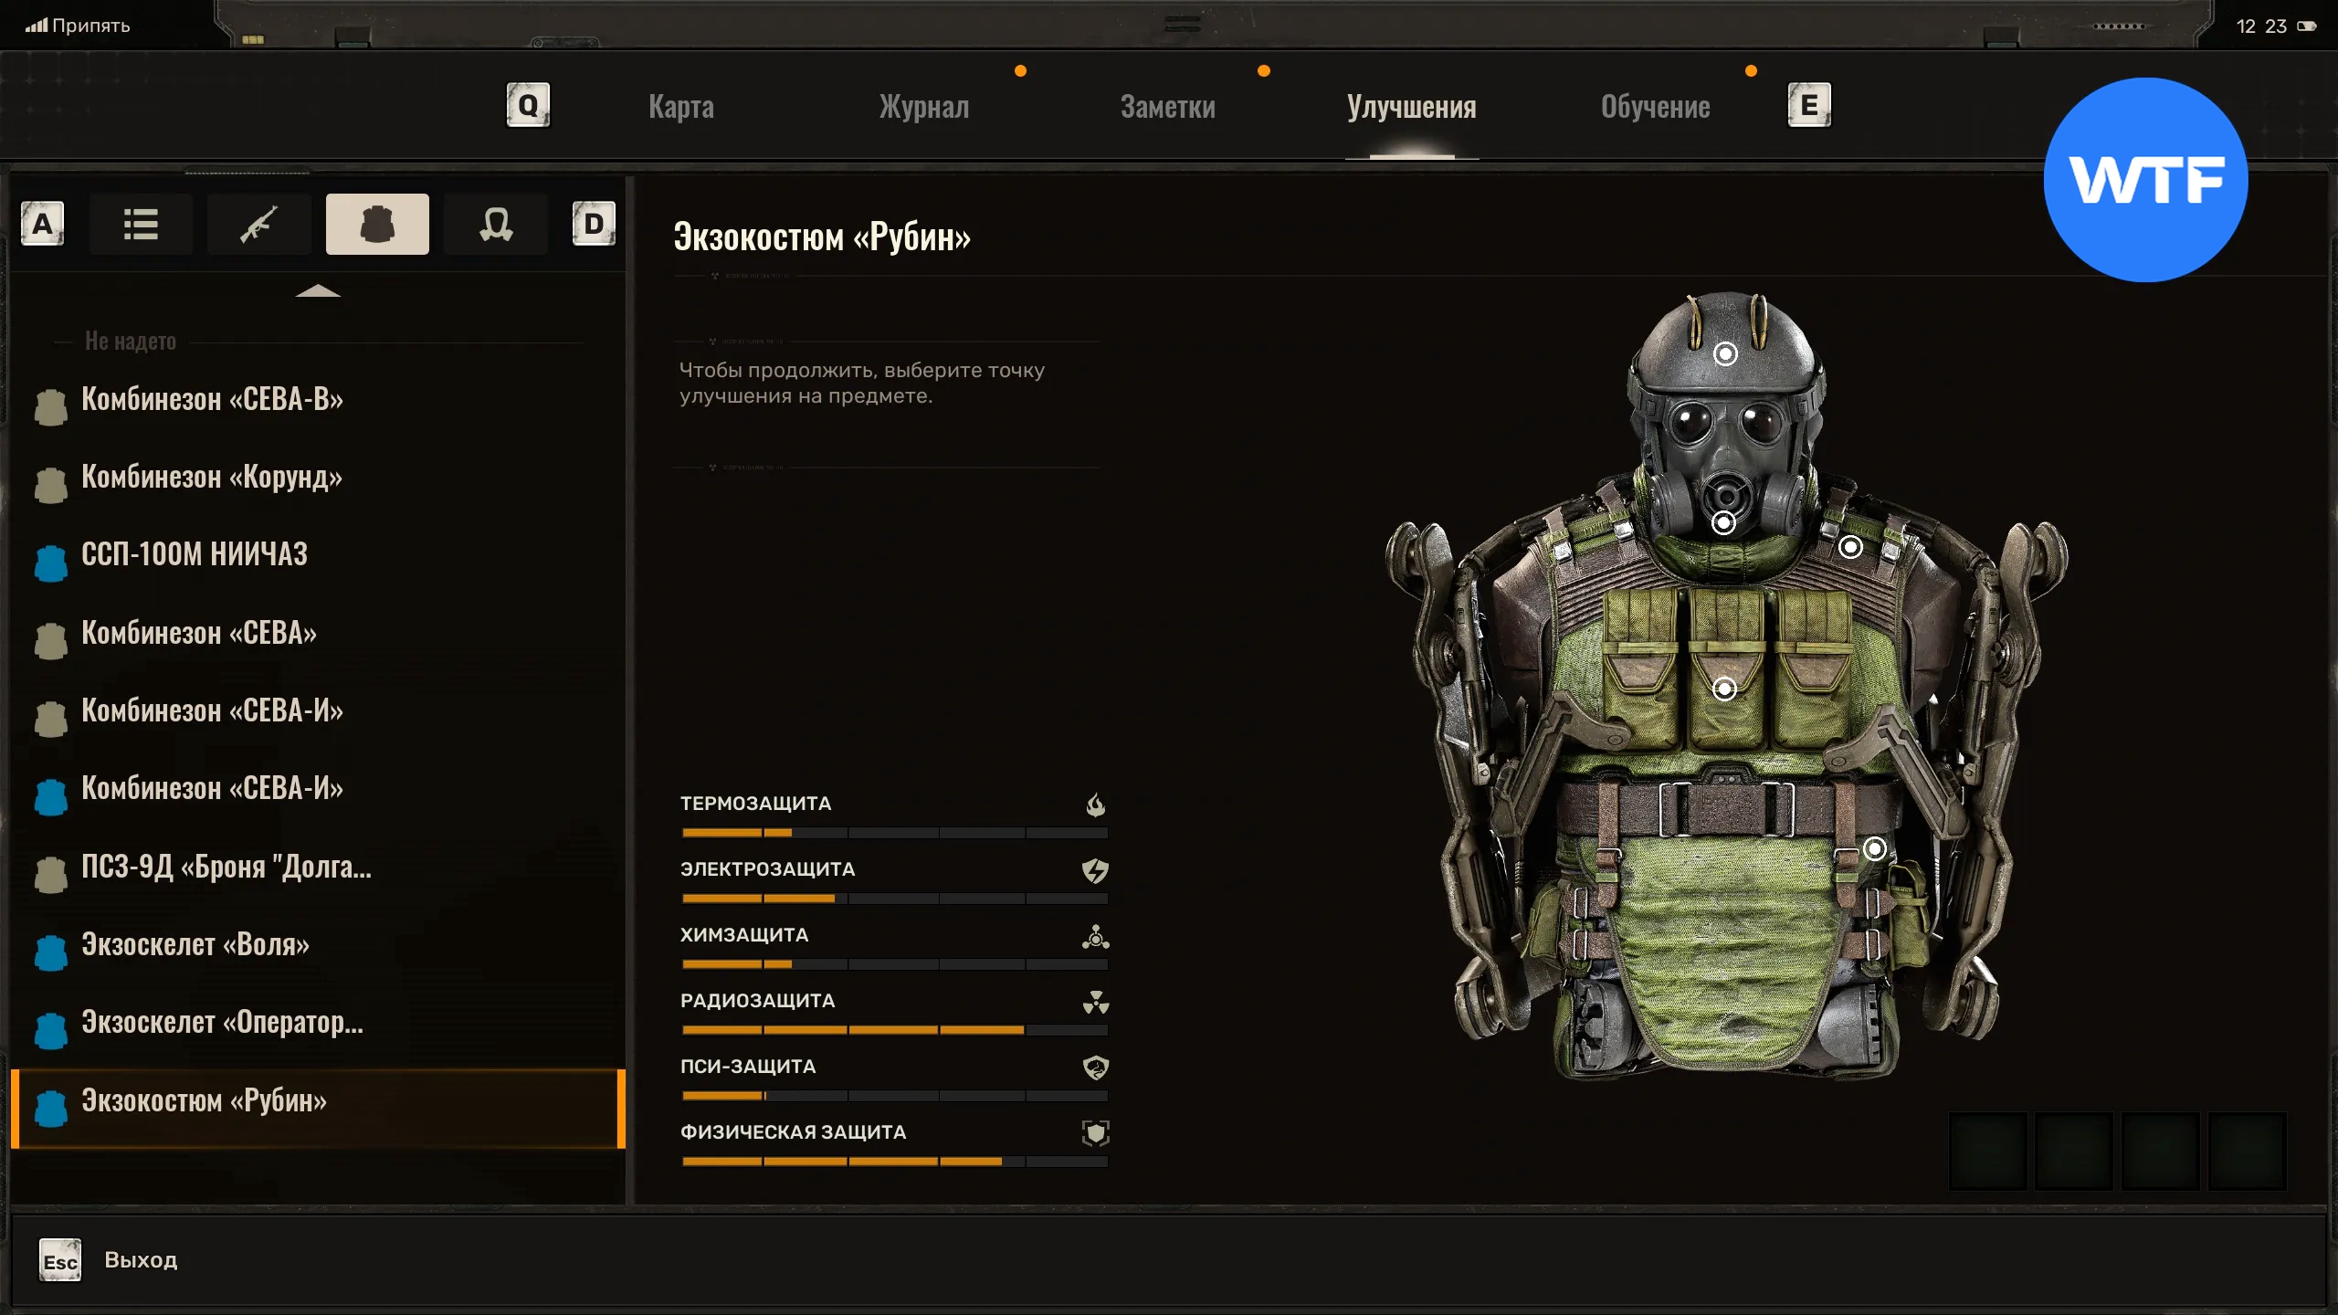2338x1315 pixels.
Task: Select Экзоскелет «Воля» from the list
Action: [x=195, y=944]
